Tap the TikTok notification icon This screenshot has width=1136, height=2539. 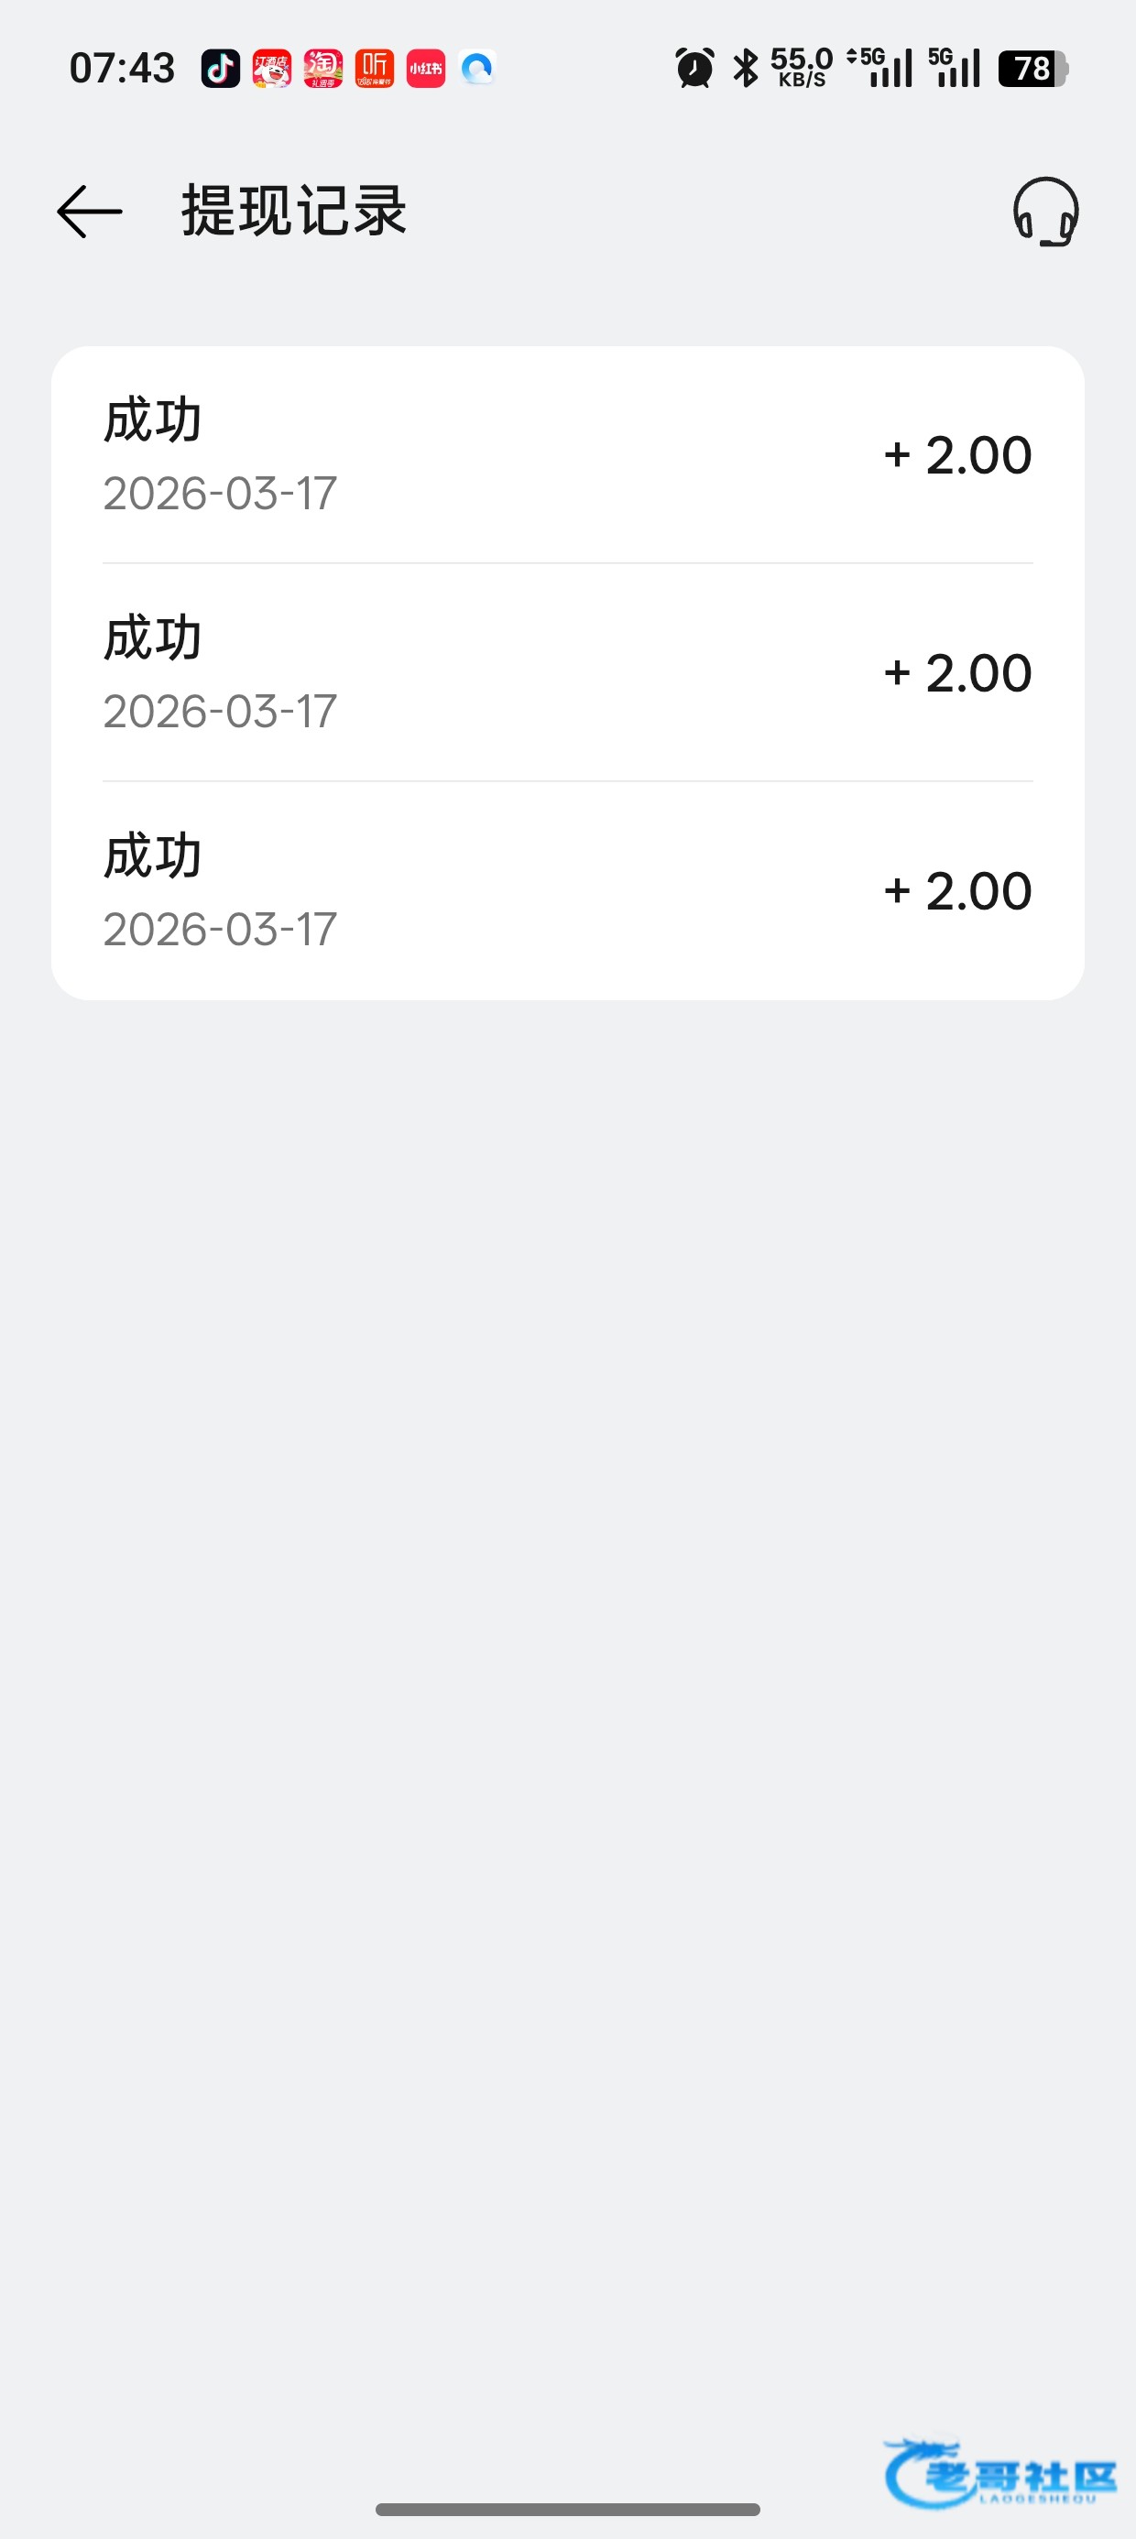point(220,69)
